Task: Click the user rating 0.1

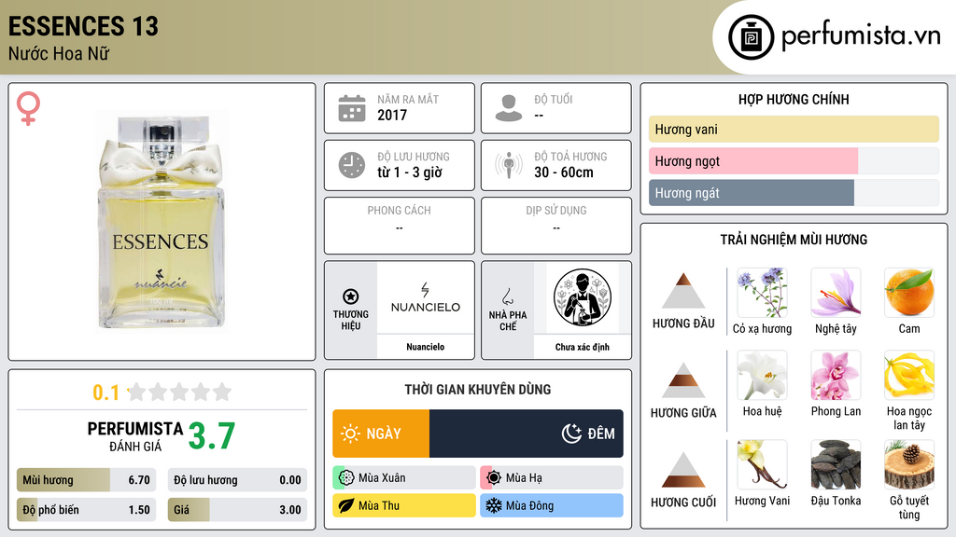Action: pos(106,392)
